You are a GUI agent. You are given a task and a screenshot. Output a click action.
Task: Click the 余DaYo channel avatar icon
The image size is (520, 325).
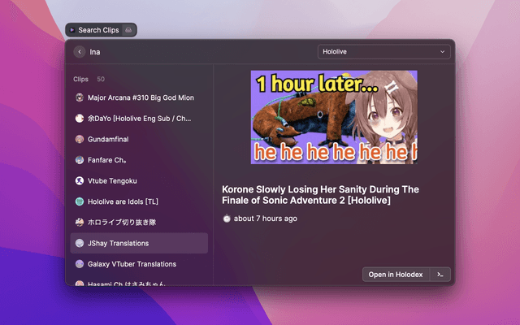80,119
